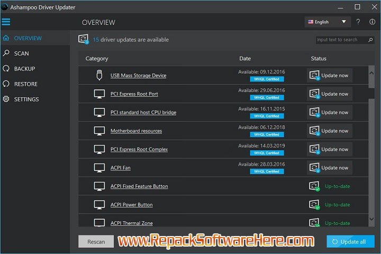Open PCI Express Root Port link
The image size is (381, 254).
coord(134,94)
